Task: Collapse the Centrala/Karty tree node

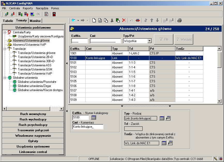Action: click(5, 32)
